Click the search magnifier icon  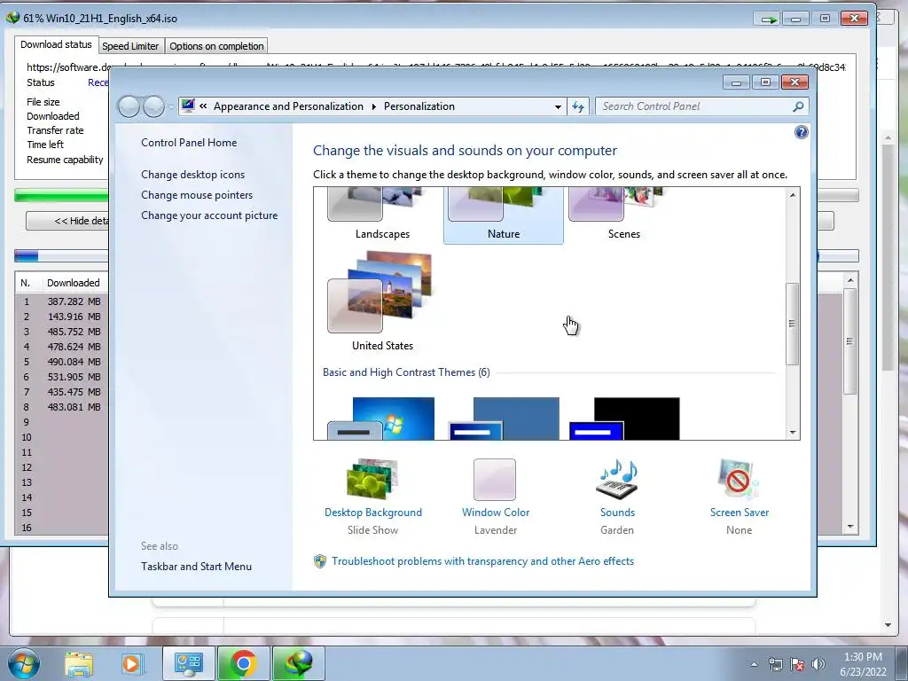coord(798,106)
